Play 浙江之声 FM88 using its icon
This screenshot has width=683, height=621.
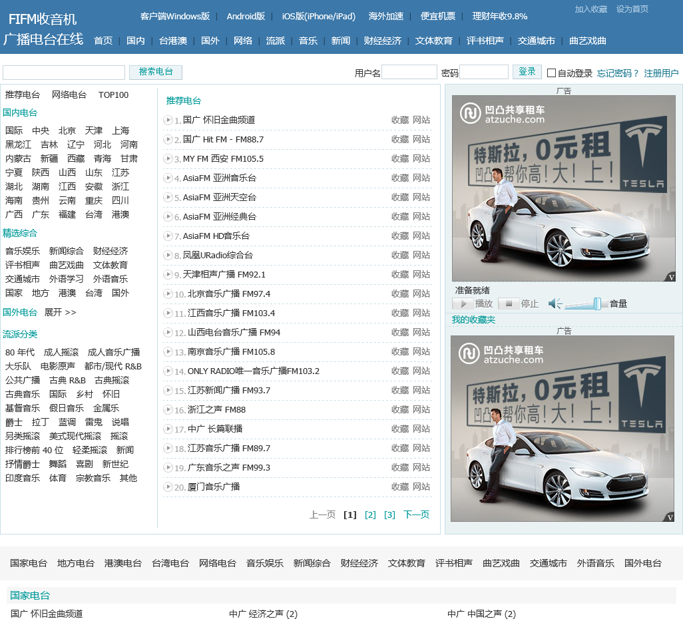click(168, 409)
